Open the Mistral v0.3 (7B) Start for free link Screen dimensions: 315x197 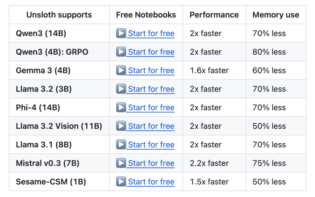click(x=151, y=163)
